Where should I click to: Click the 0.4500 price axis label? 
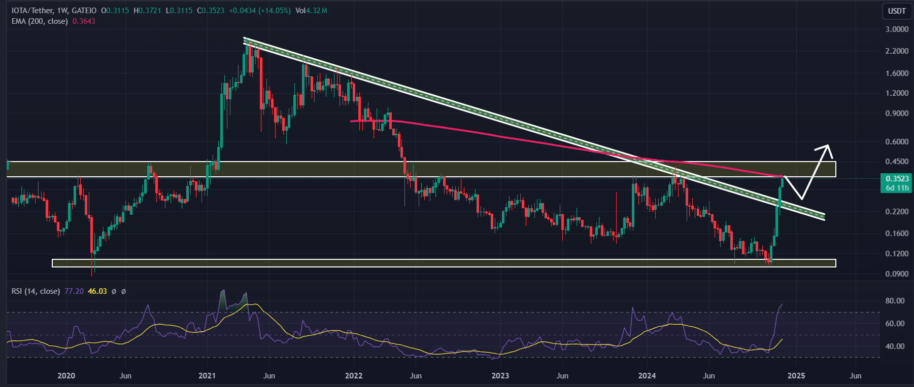pyautogui.click(x=897, y=162)
